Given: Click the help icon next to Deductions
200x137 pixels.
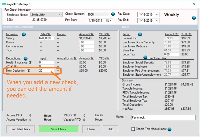Looking at the screenshot, I should coord(26,58).
